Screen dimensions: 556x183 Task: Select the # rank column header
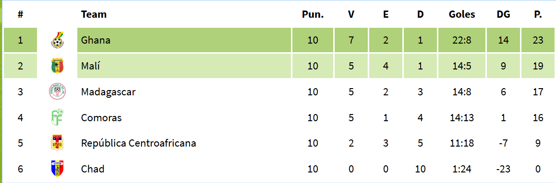pos(21,14)
